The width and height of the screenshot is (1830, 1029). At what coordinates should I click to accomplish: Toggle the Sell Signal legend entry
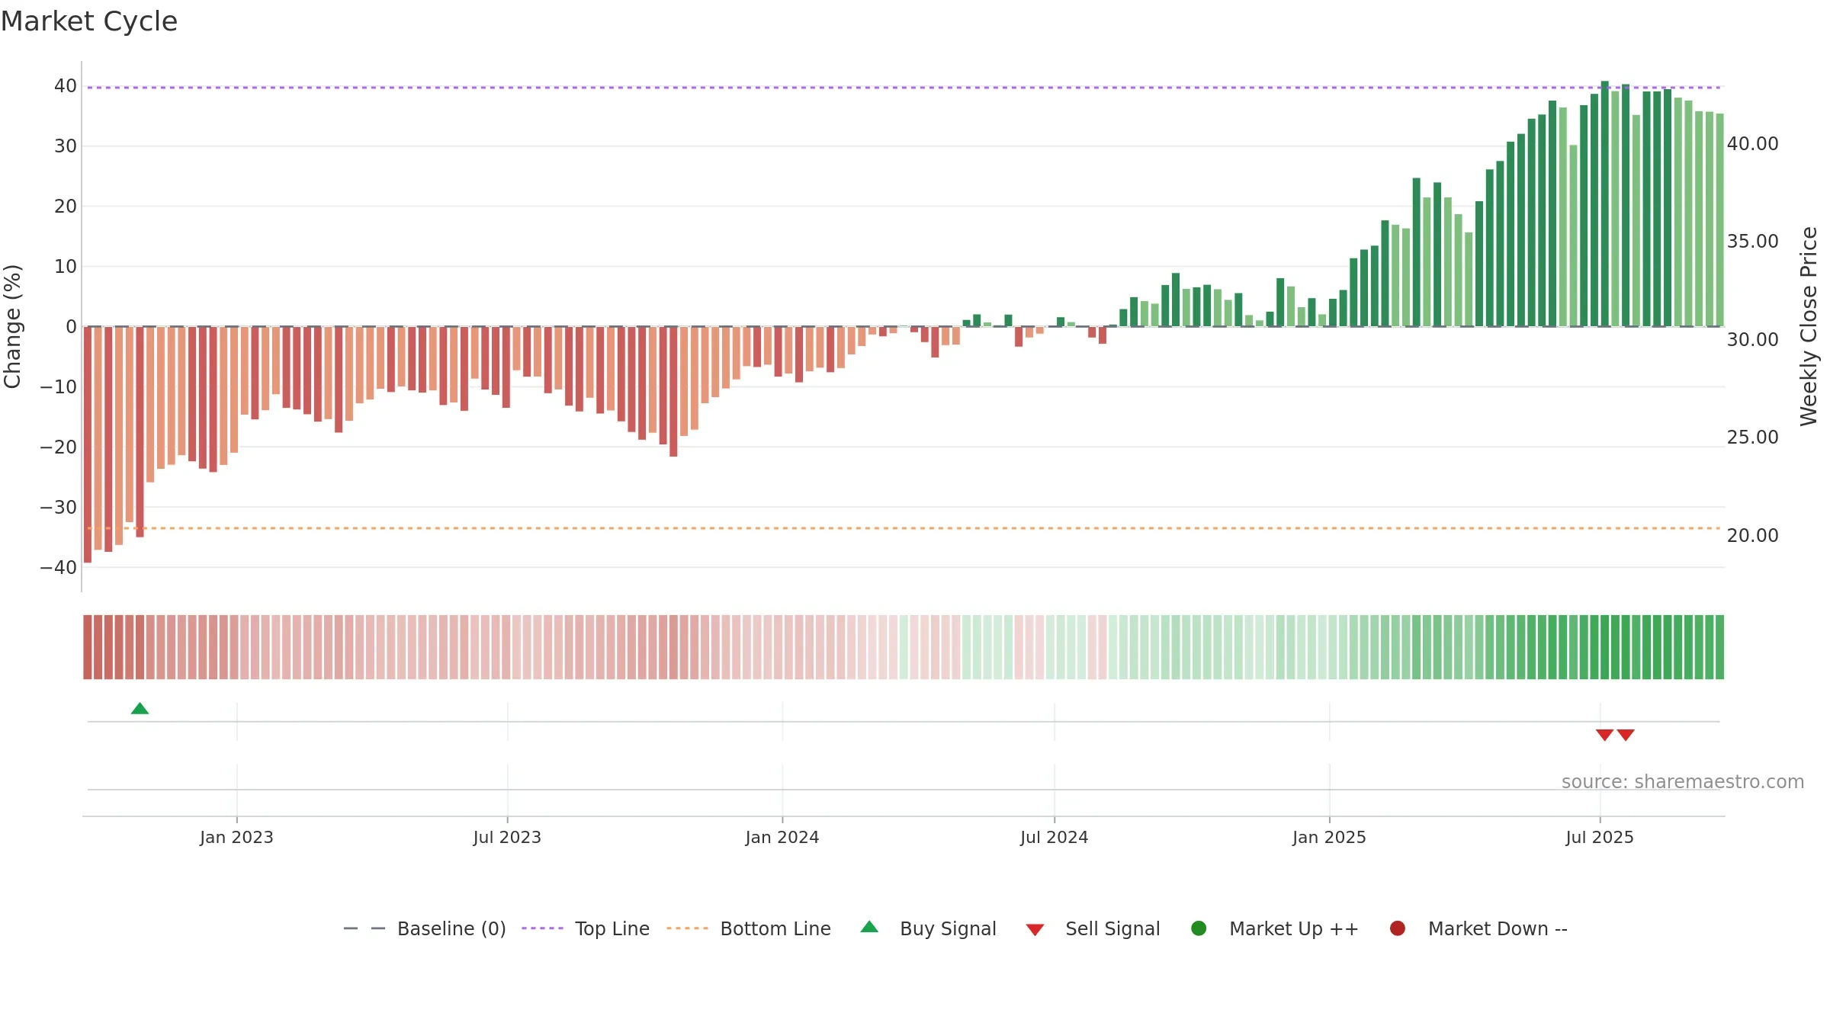tap(1093, 928)
